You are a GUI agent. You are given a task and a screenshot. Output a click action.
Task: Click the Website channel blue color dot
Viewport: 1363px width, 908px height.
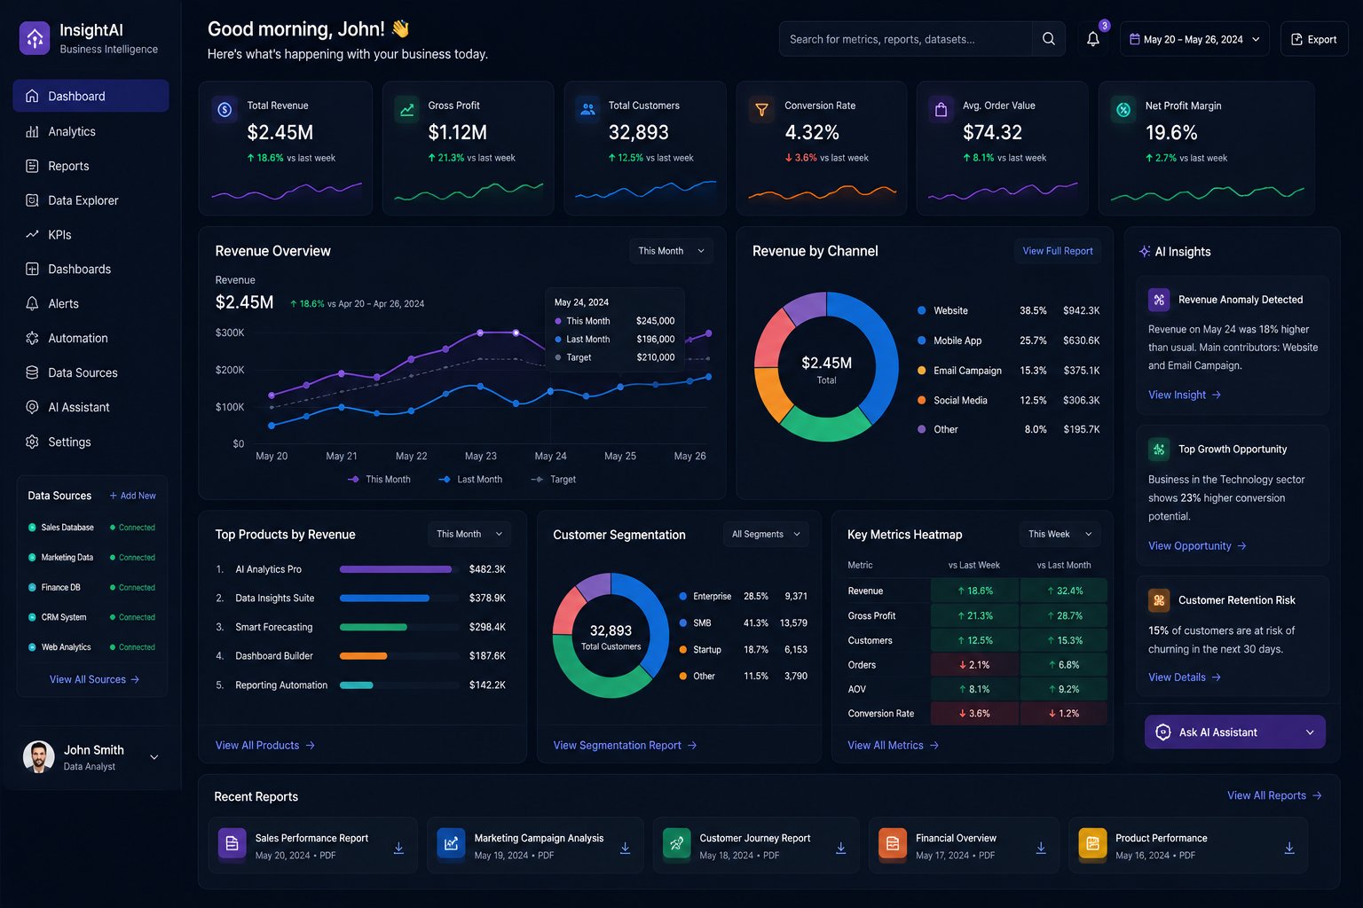point(922,310)
